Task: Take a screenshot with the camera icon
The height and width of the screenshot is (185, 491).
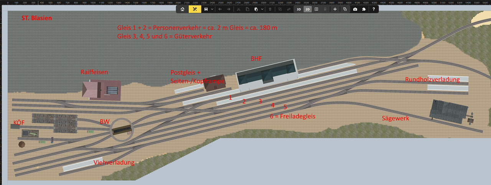Action: click(x=355, y=9)
